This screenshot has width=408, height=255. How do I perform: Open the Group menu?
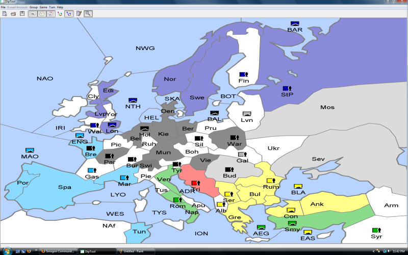coord(33,7)
